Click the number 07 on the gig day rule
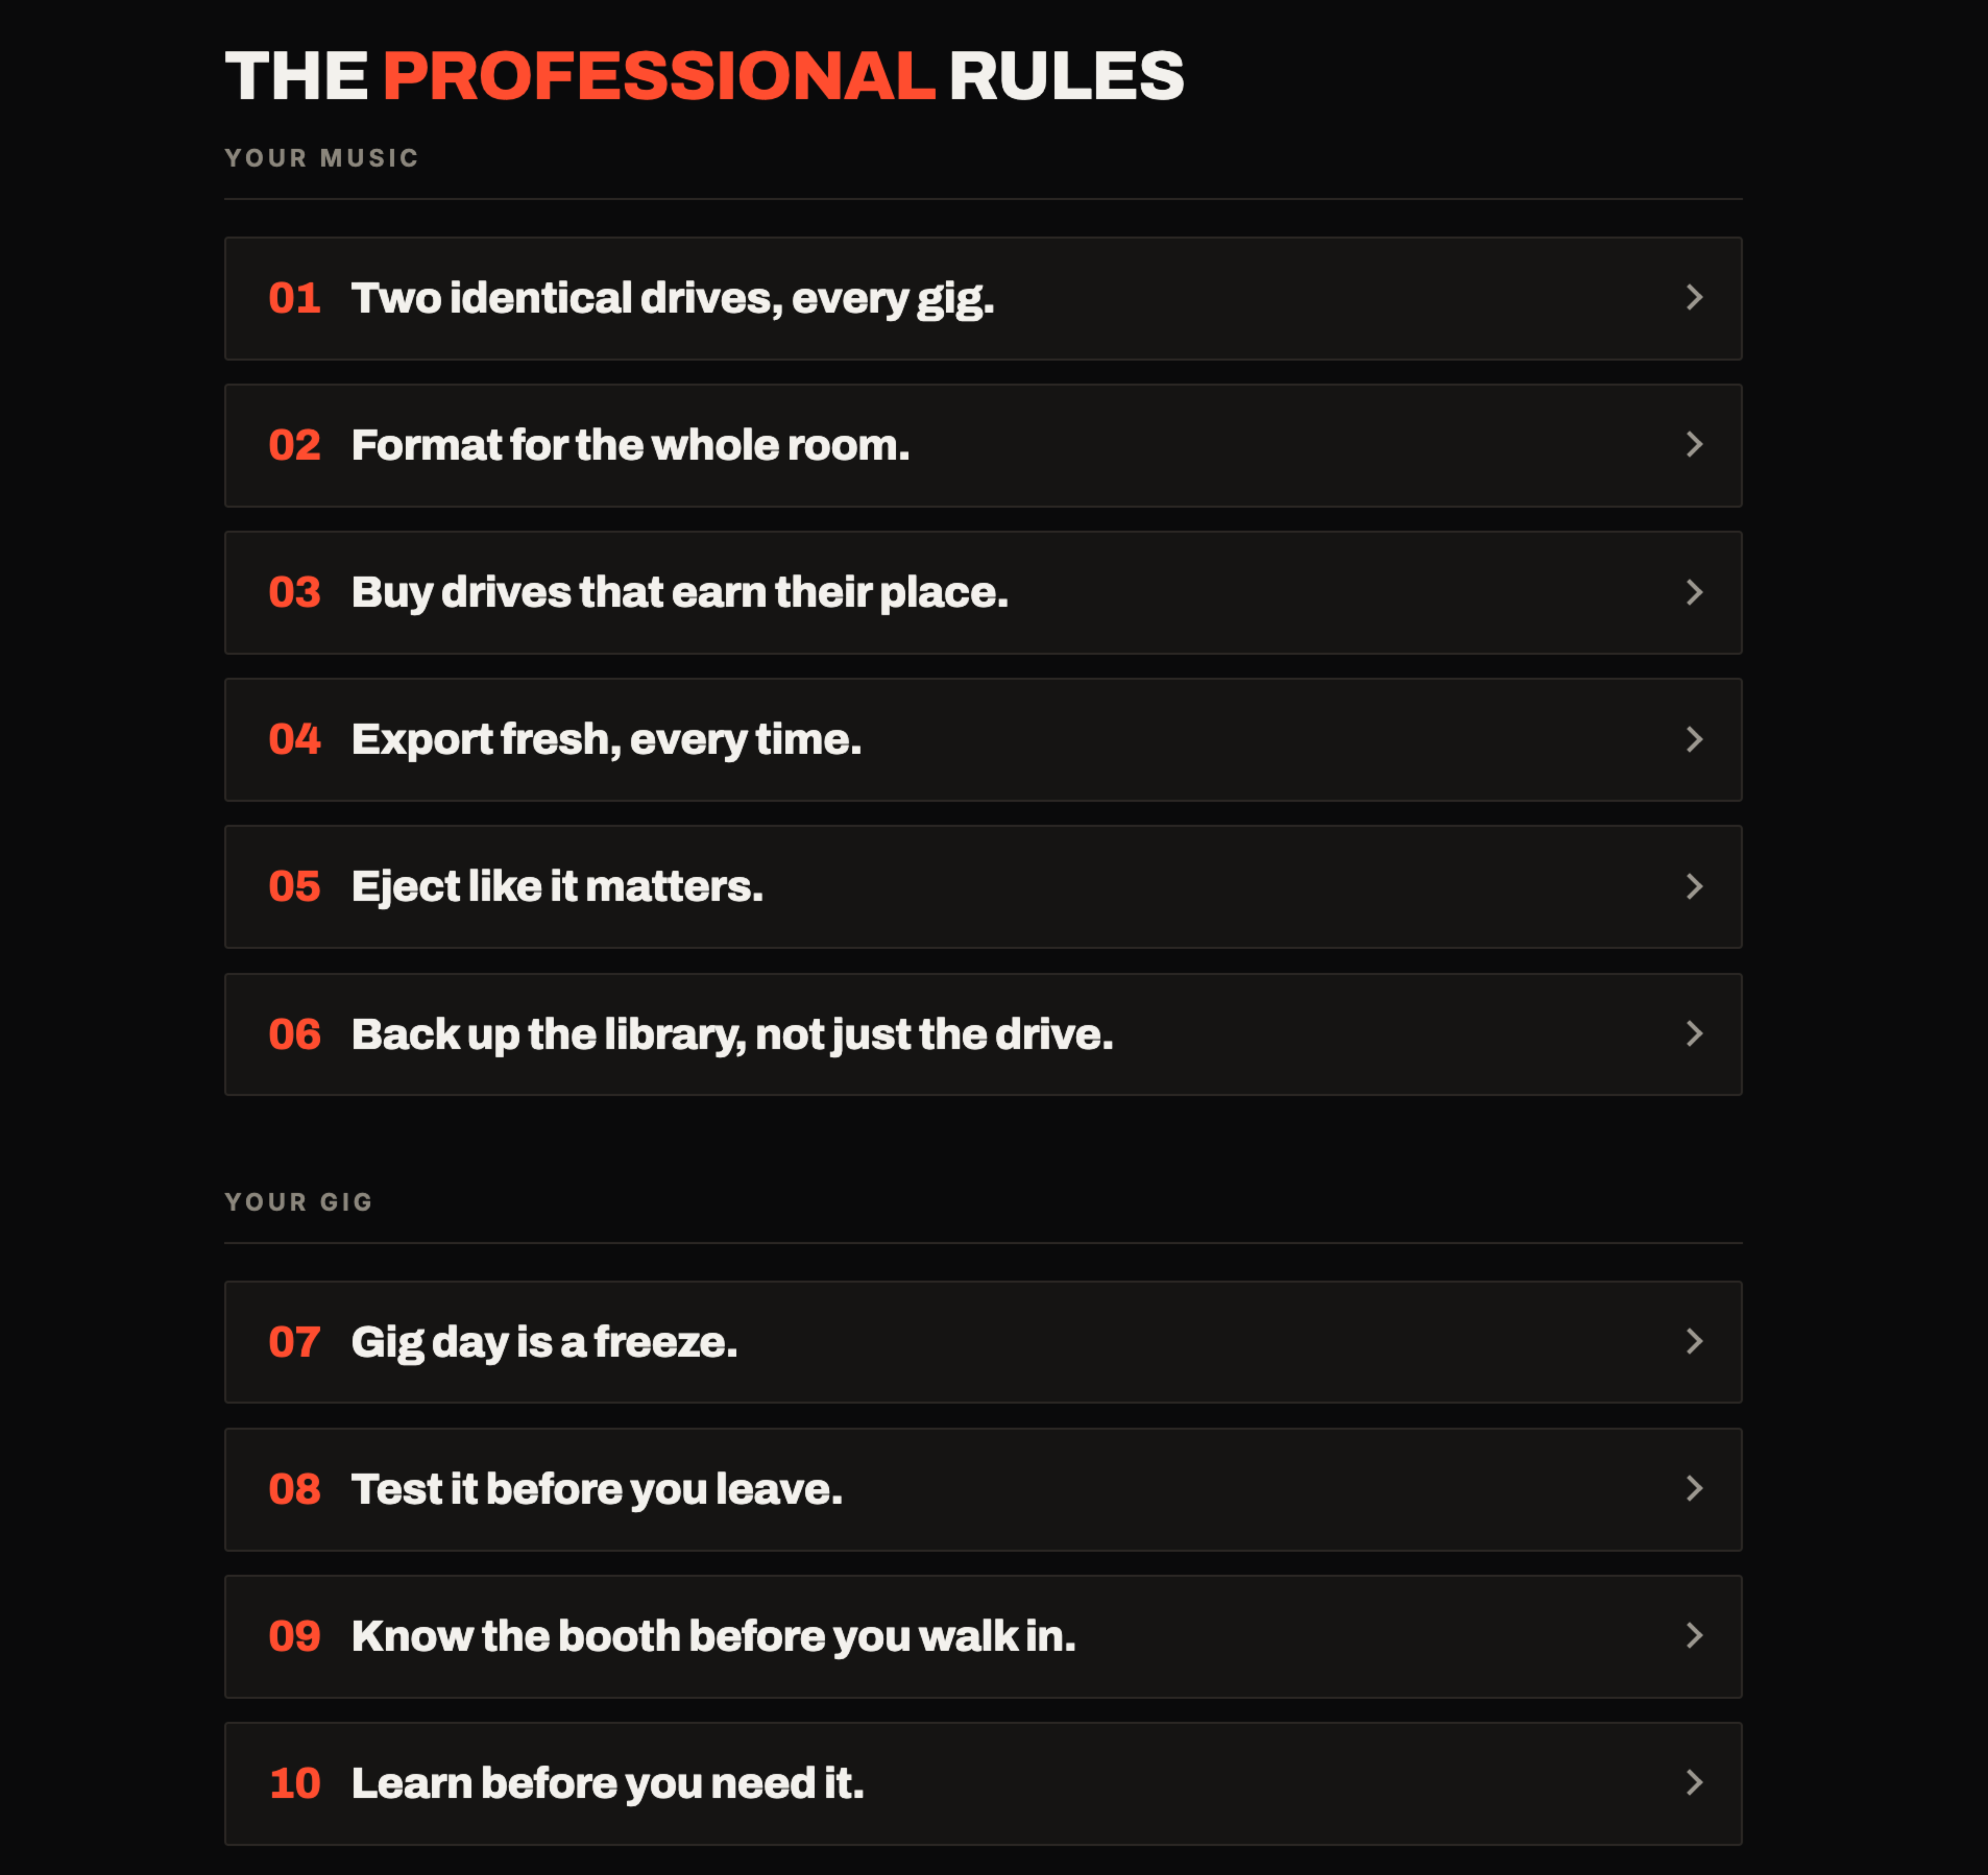 click(x=294, y=1342)
